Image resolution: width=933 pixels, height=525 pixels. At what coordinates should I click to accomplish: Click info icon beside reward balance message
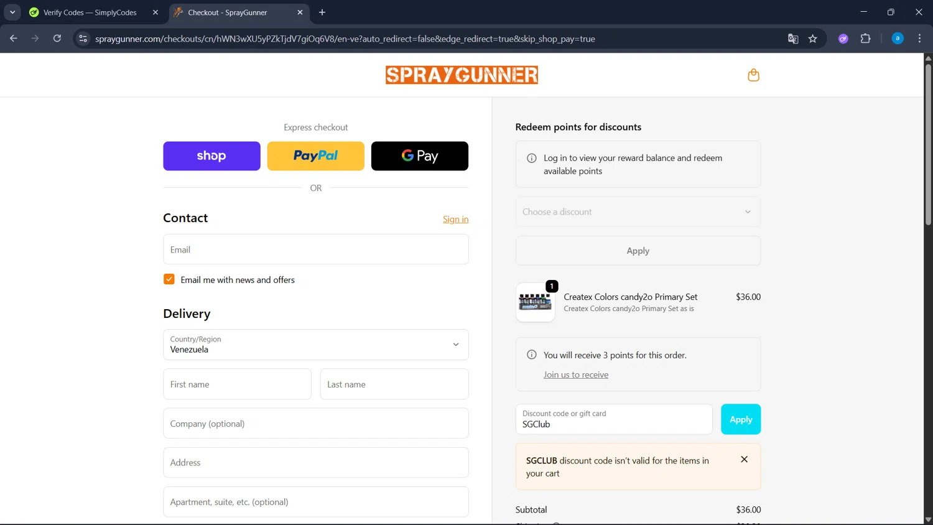531,158
